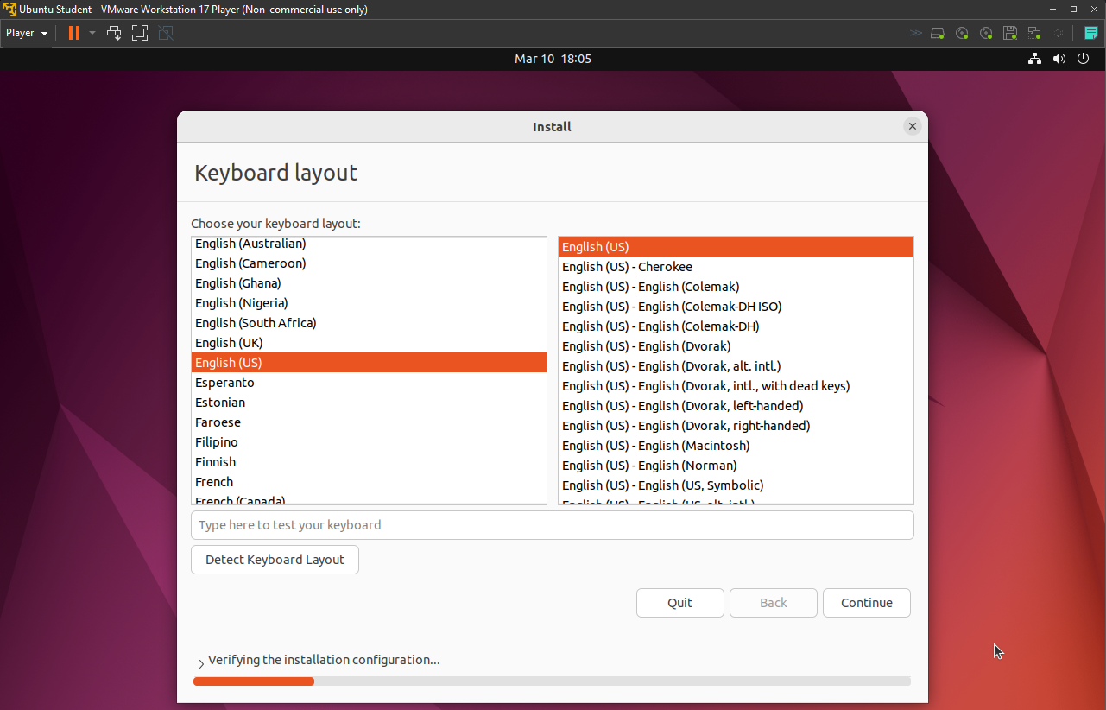Focus the keyboard test input field

click(552, 525)
